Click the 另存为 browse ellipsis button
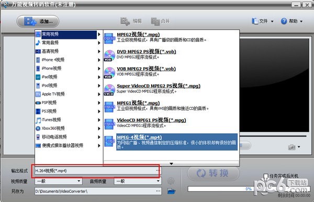314x202 pixels. (x=158, y=191)
